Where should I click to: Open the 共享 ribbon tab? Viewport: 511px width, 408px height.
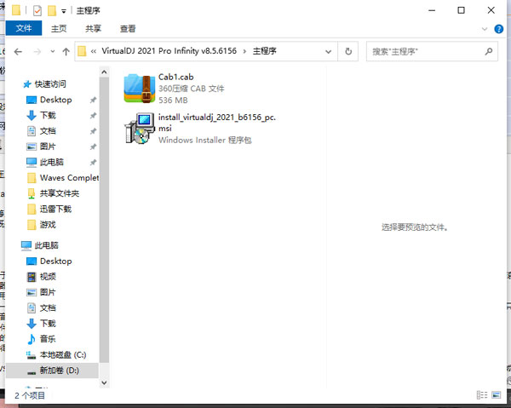click(x=93, y=29)
